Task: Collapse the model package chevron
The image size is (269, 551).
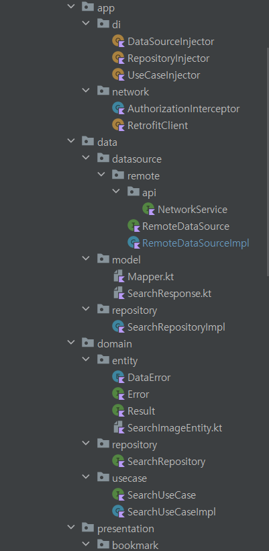Action: 86,259
